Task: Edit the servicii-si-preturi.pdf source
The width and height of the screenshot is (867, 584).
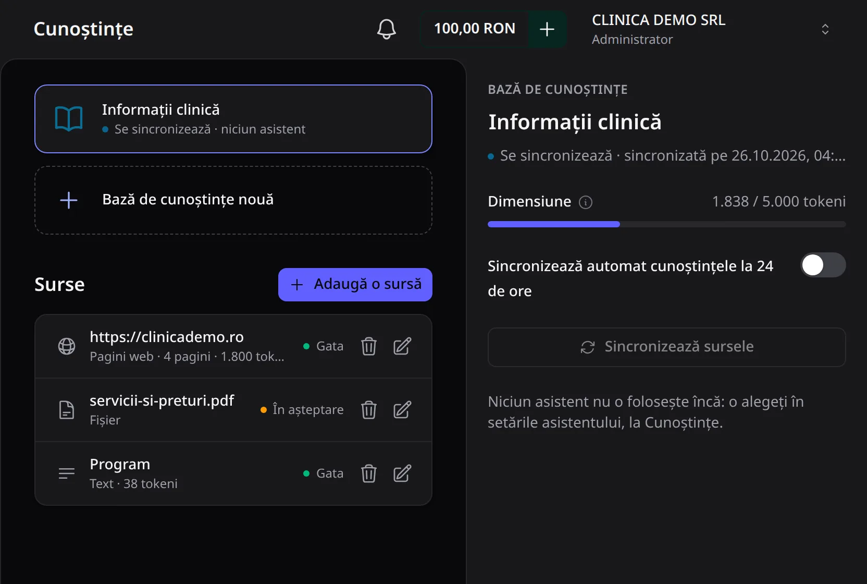Action: coord(402,410)
